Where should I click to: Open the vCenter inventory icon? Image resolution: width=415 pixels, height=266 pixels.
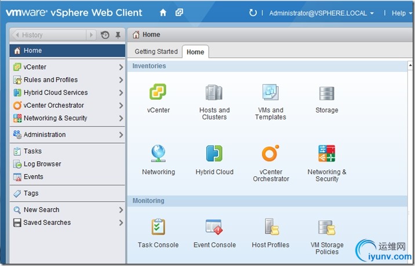tap(158, 92)
